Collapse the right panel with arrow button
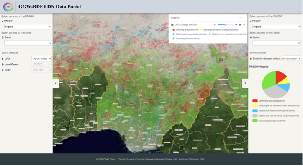Image resolution: width=303 pixels, height=166 pixels. point(245,83)
